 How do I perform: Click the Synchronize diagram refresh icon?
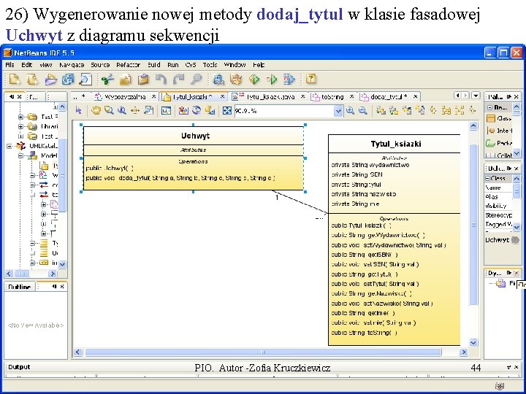coord(197,110)
